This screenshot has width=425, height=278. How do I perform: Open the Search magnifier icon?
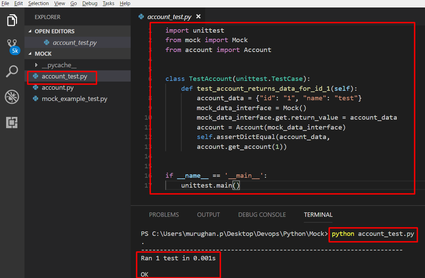pyautogui.click(x=12, y=72)
